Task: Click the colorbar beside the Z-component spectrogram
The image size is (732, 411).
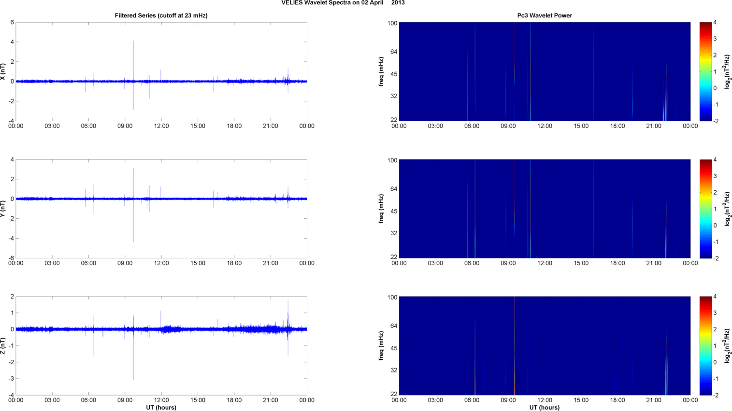Action: point(705,346)
